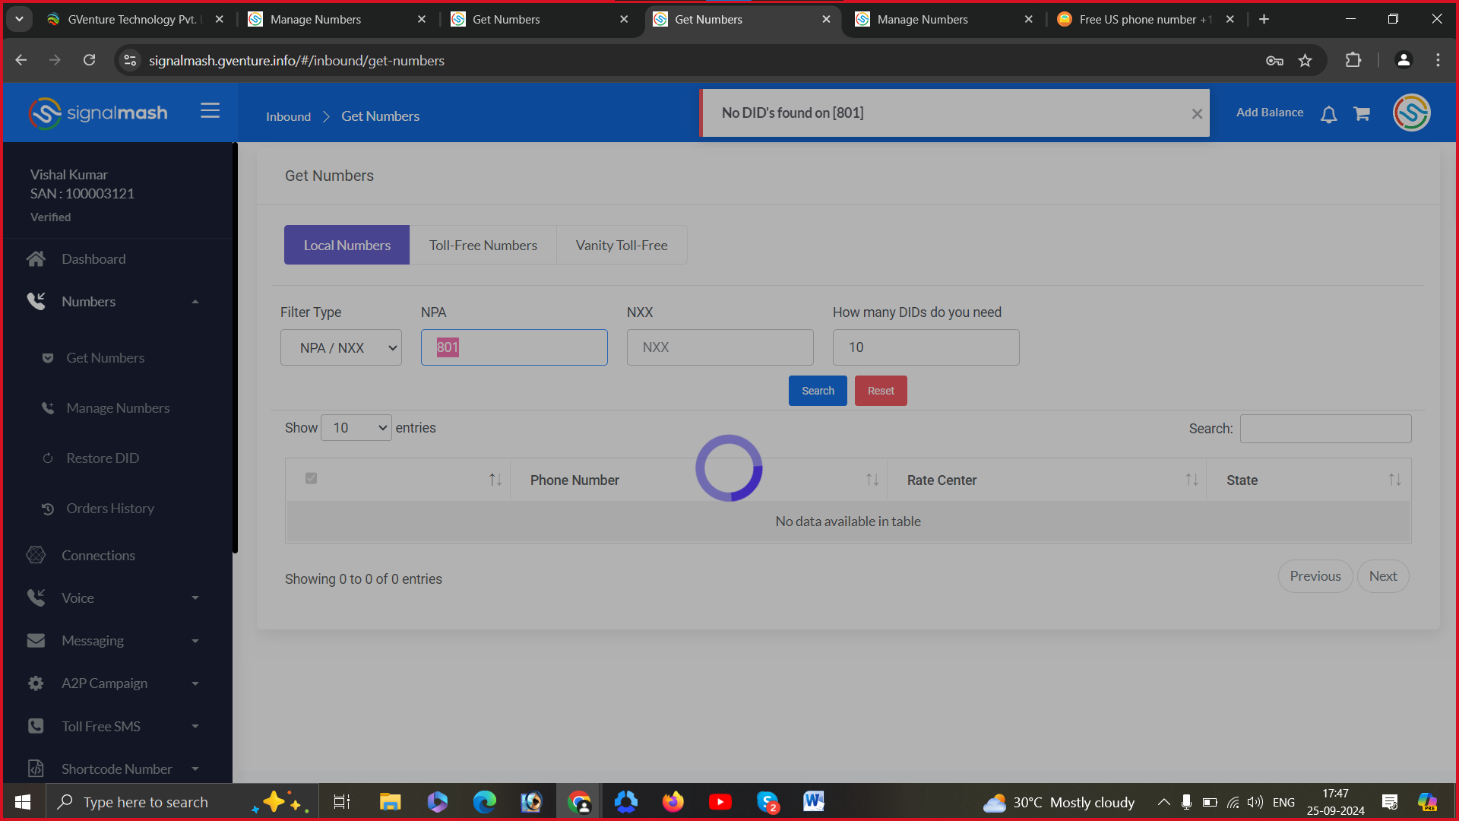Switch to the Toll-Free Numbers tab
The height and width of the screenshot is (821, 1459).
click(x=483, y=246)
